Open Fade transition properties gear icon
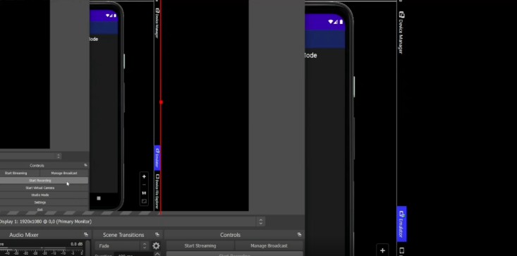The image size is (517, 256). pos(156,246)
